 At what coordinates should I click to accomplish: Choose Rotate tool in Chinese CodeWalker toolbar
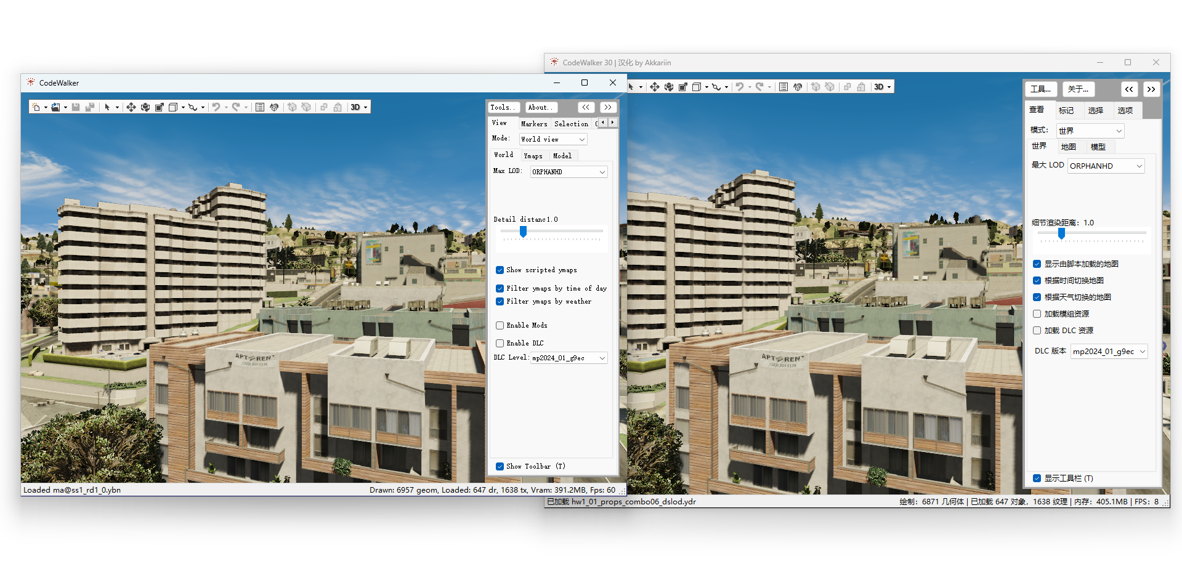[x=669, y=87]
